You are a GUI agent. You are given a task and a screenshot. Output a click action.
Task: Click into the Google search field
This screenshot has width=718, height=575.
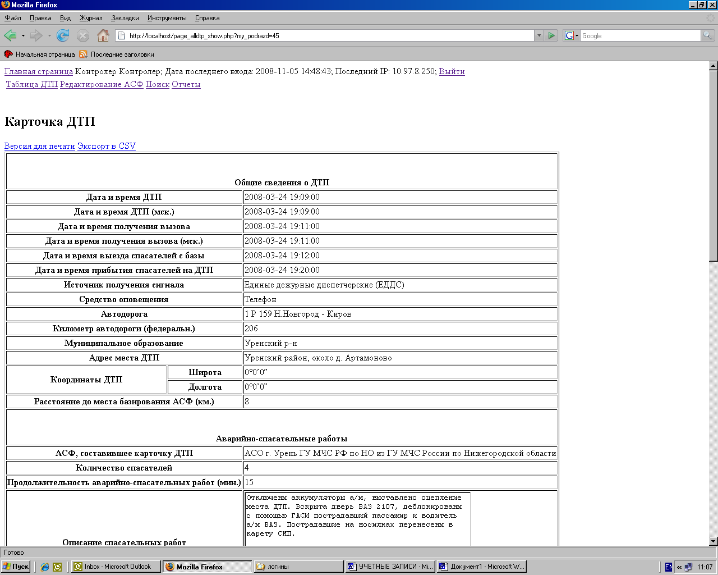[x=639, y=36]
